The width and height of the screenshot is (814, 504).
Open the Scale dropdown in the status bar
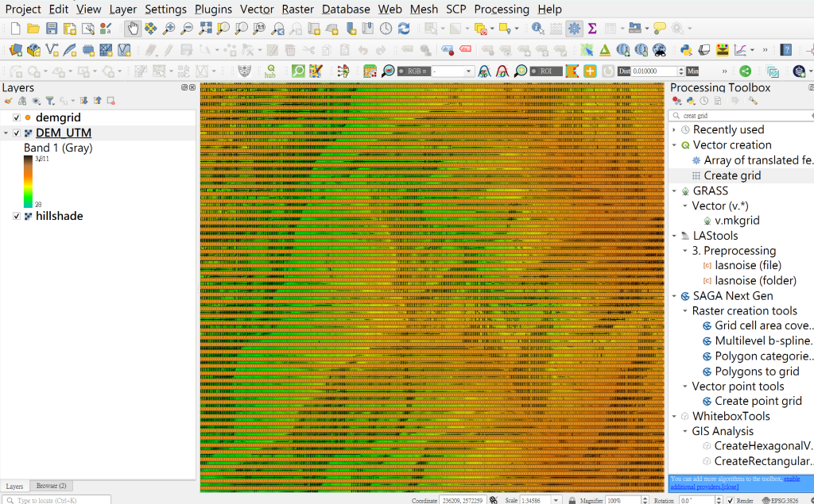click(x=556, y=500)
